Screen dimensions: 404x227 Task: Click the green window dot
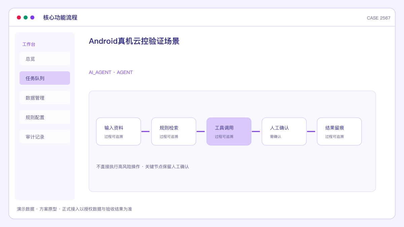[x=26, y=17]
